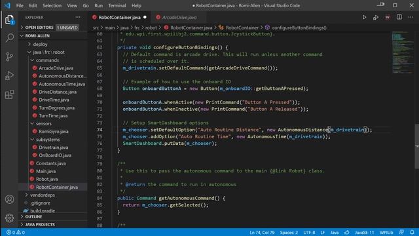The height and width of the screenshot is (236, 419).
Task: Open RomiGyro.java file
Action: tap(54, 132)
